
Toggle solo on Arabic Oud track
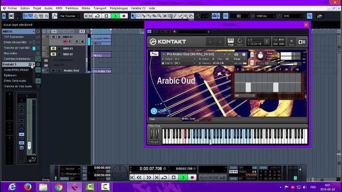coord(59,70)
